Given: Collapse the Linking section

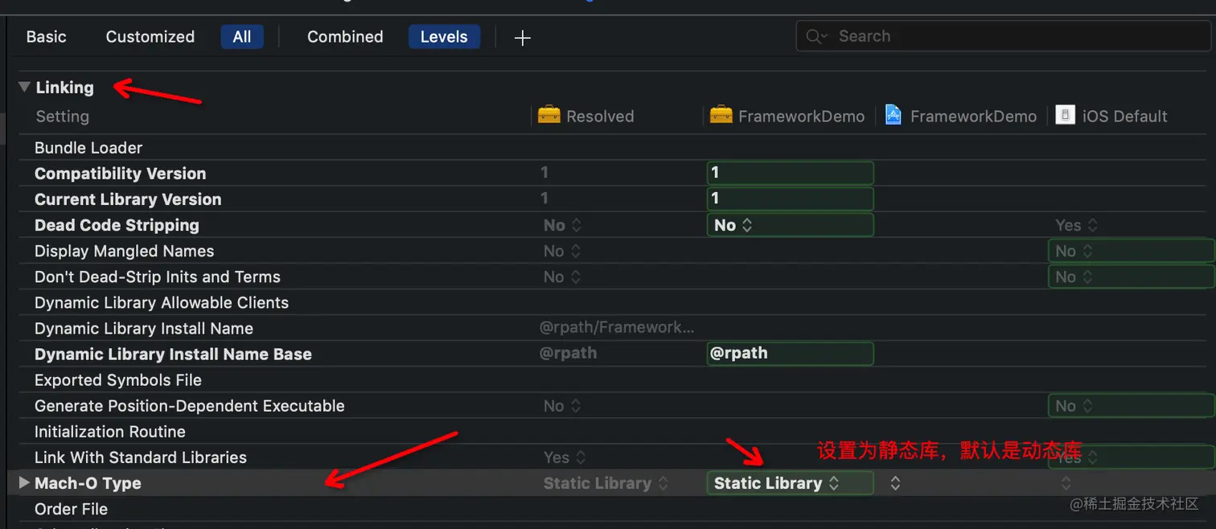Looking at the screenshot, I should click(x=25, y=87).
